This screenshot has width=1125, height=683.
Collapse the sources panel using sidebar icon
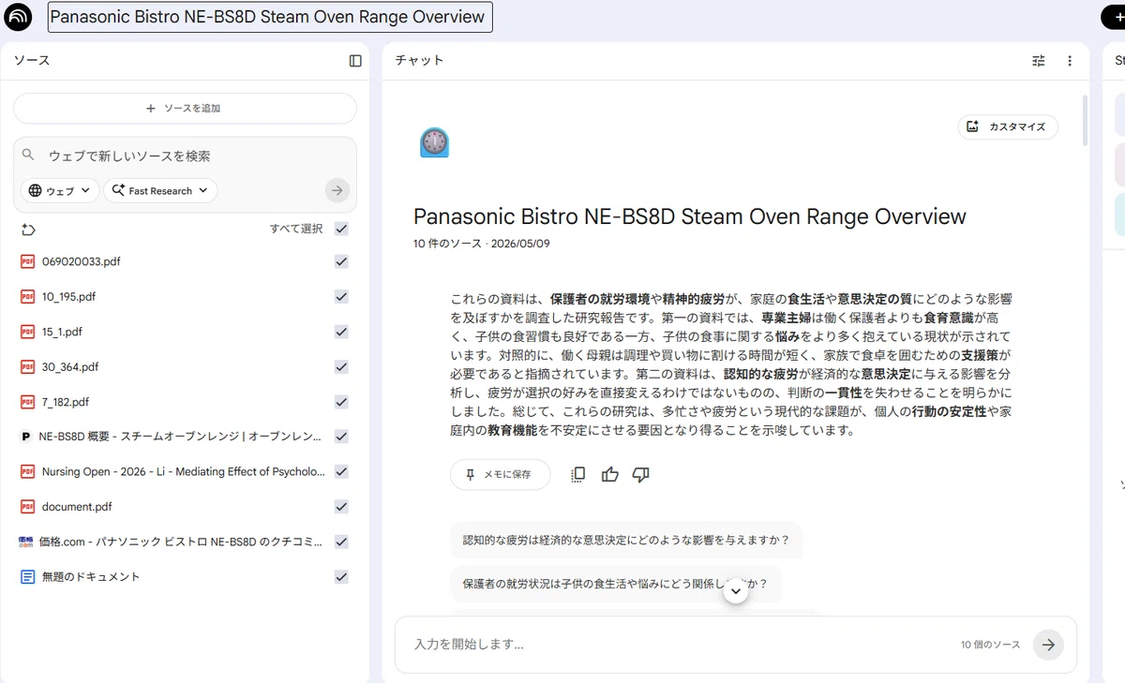click(x=355, y=61)
